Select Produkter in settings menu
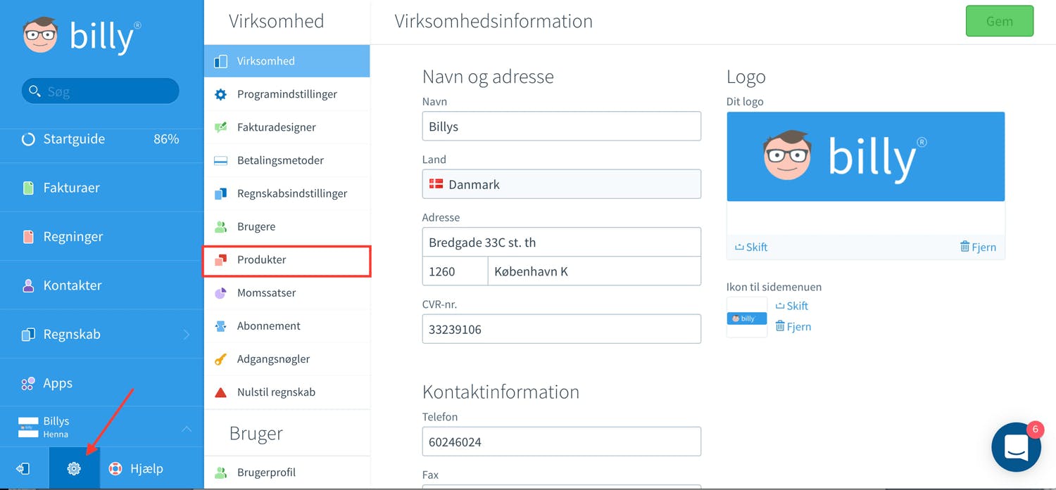This screenshot has width=1056, height=490. point(287,260)
